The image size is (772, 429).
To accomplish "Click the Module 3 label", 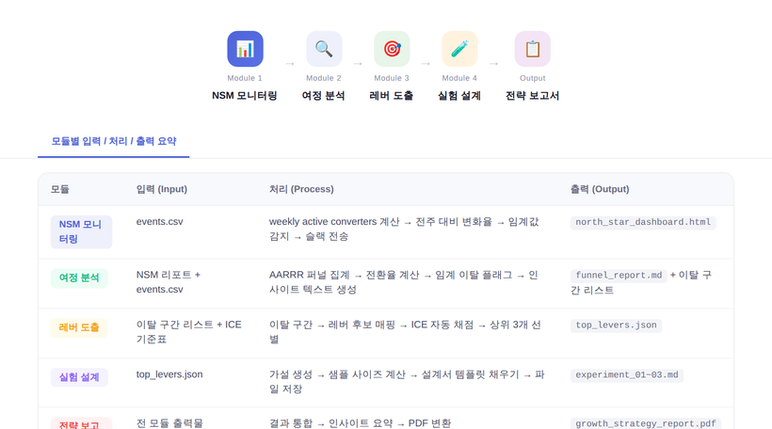I will [x=392, y=78].
